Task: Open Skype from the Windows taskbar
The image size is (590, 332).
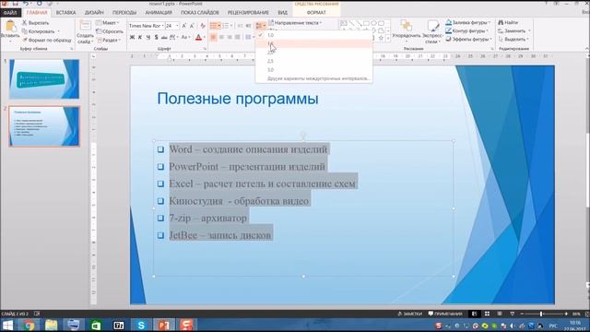Action: tap(141, 325)
